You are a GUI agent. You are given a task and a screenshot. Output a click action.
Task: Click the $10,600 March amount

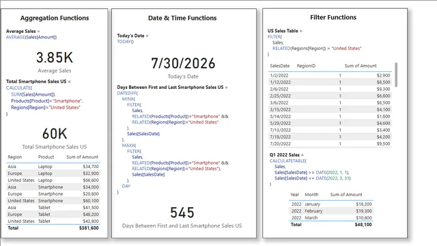364,218
